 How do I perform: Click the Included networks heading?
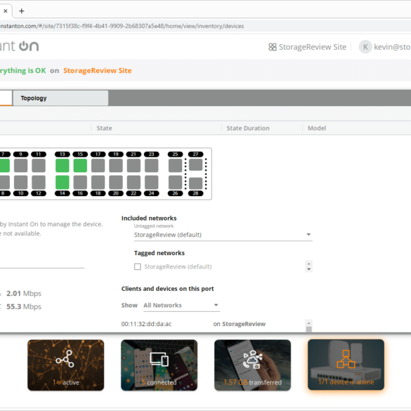(149, 218)
